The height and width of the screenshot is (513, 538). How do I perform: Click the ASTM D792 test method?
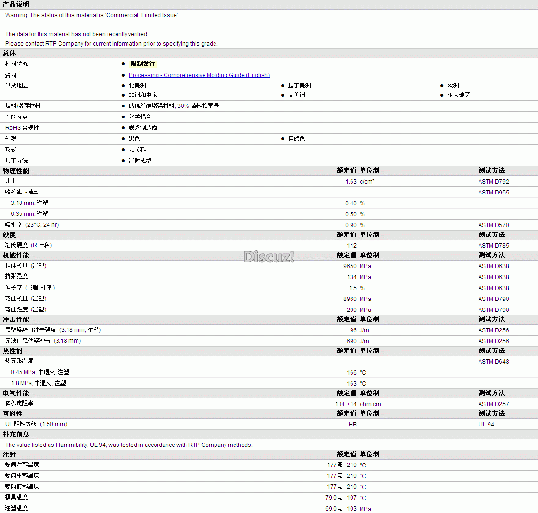pyautogui.click(x=493, y=182)
